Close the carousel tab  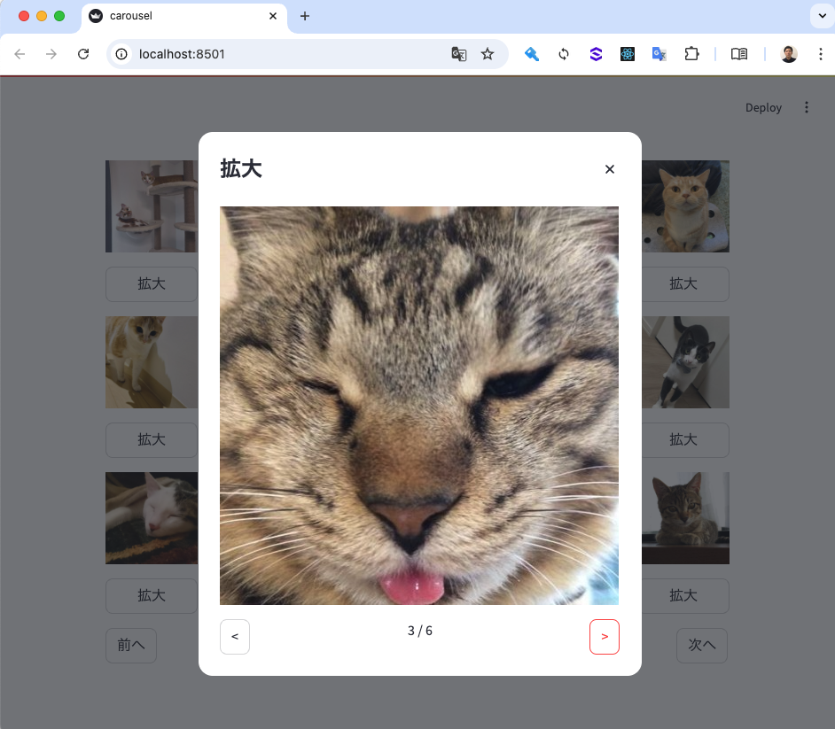tap(273, 16)
